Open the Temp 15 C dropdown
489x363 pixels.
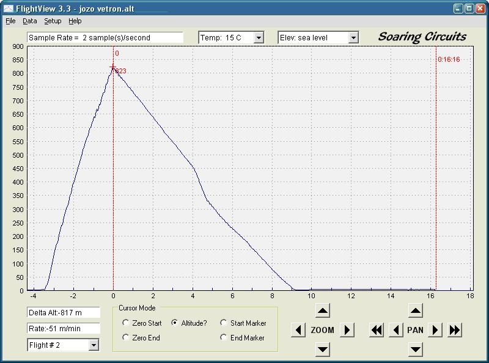coord(259,38)
